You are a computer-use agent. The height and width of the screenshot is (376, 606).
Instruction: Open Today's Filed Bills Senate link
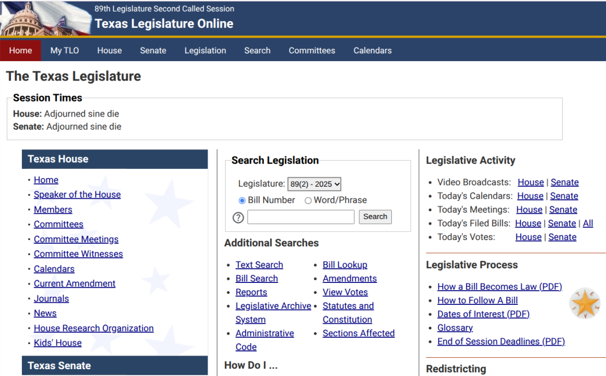[562, 224]
